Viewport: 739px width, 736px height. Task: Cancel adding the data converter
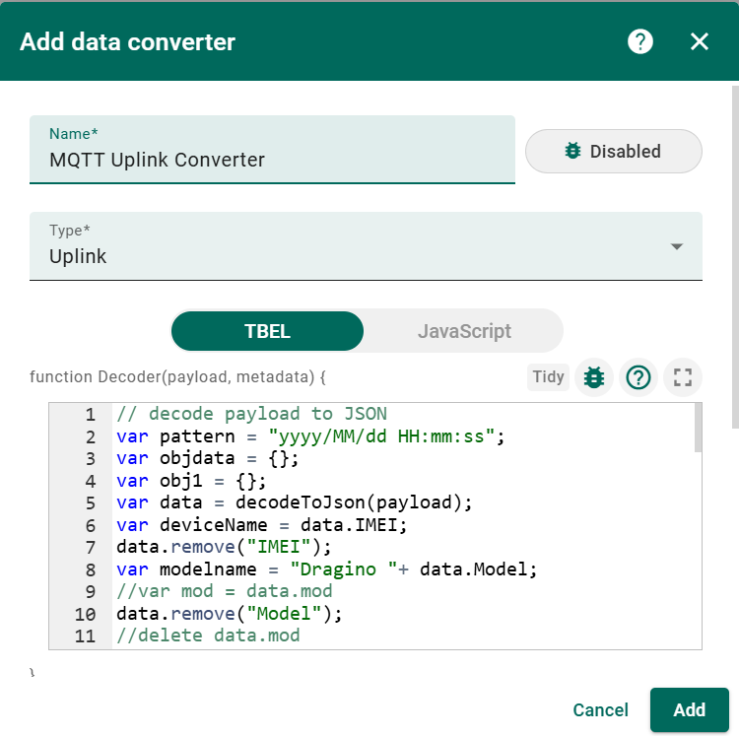tap(600, 709)
